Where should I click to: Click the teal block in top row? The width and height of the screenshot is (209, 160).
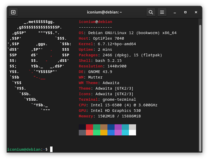[x=125, y=127]
